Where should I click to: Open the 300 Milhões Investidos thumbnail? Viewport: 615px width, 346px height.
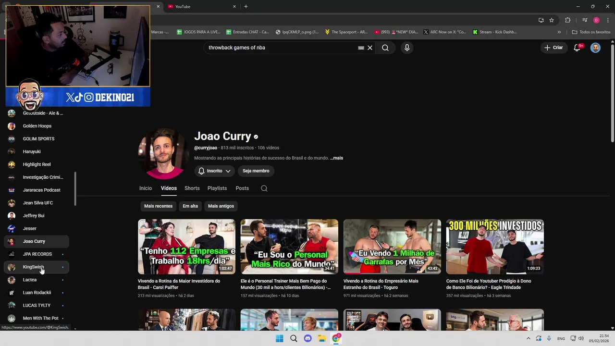click(x=495, y=247)
